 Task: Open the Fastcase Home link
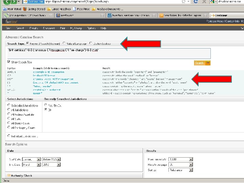pos(215,21)
